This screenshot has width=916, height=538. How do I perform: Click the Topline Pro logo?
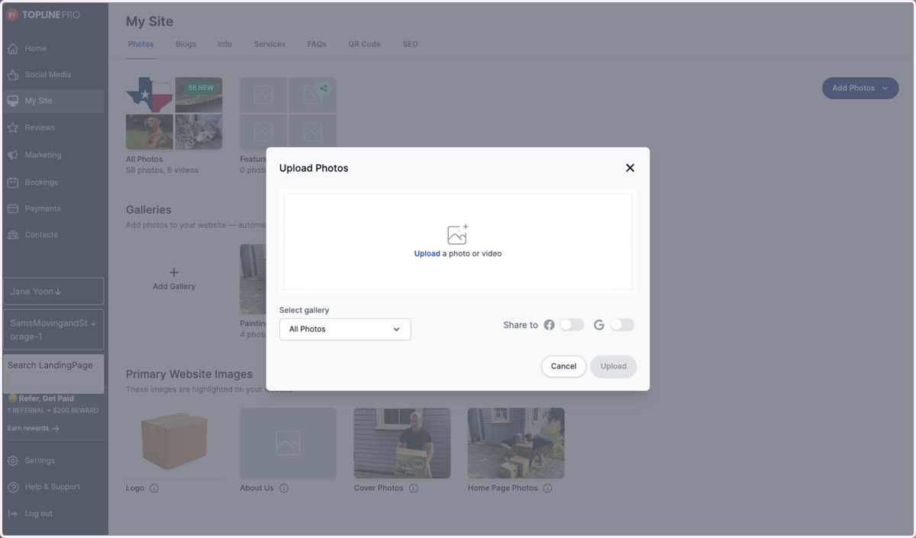[x=43, y=14]
